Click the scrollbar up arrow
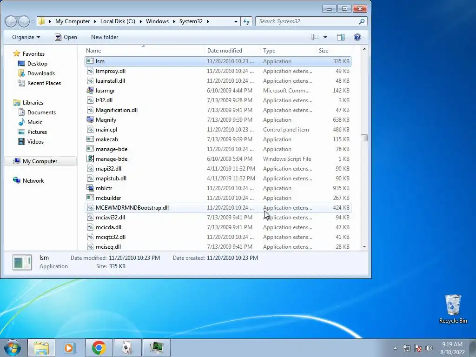476x357 pixels. 364,49
